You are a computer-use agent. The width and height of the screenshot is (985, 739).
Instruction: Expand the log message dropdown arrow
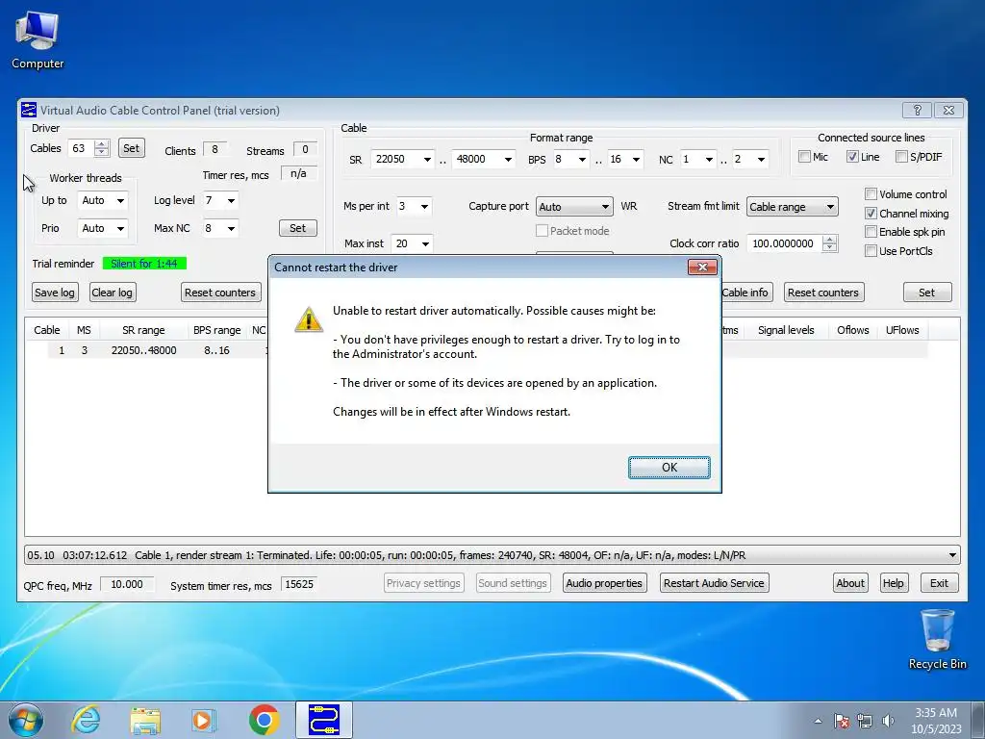[952, 555]
